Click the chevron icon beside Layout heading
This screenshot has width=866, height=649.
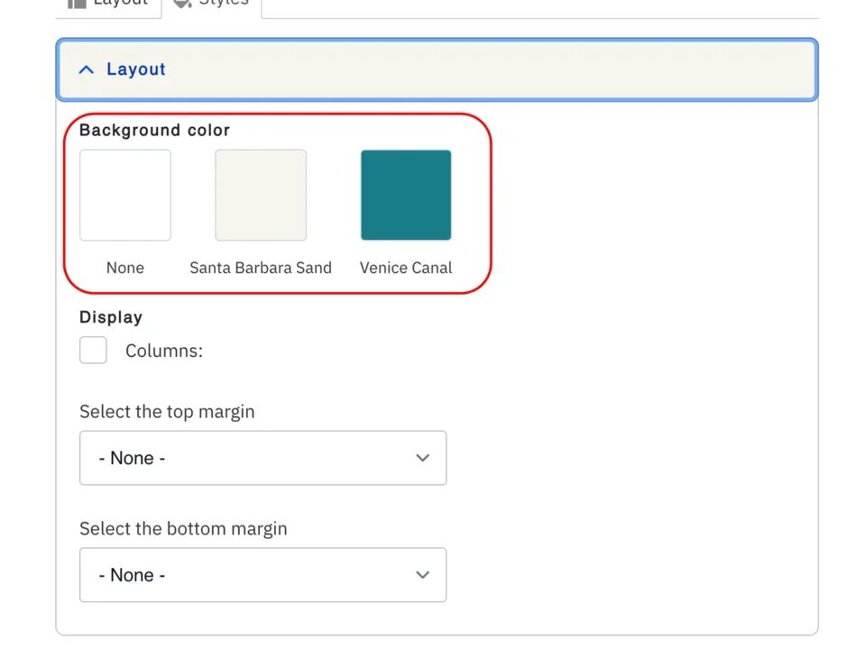(86, 69)
